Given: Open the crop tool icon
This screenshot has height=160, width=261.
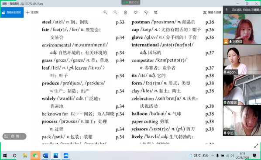Looking at the screenshot, I should point(156,13).
